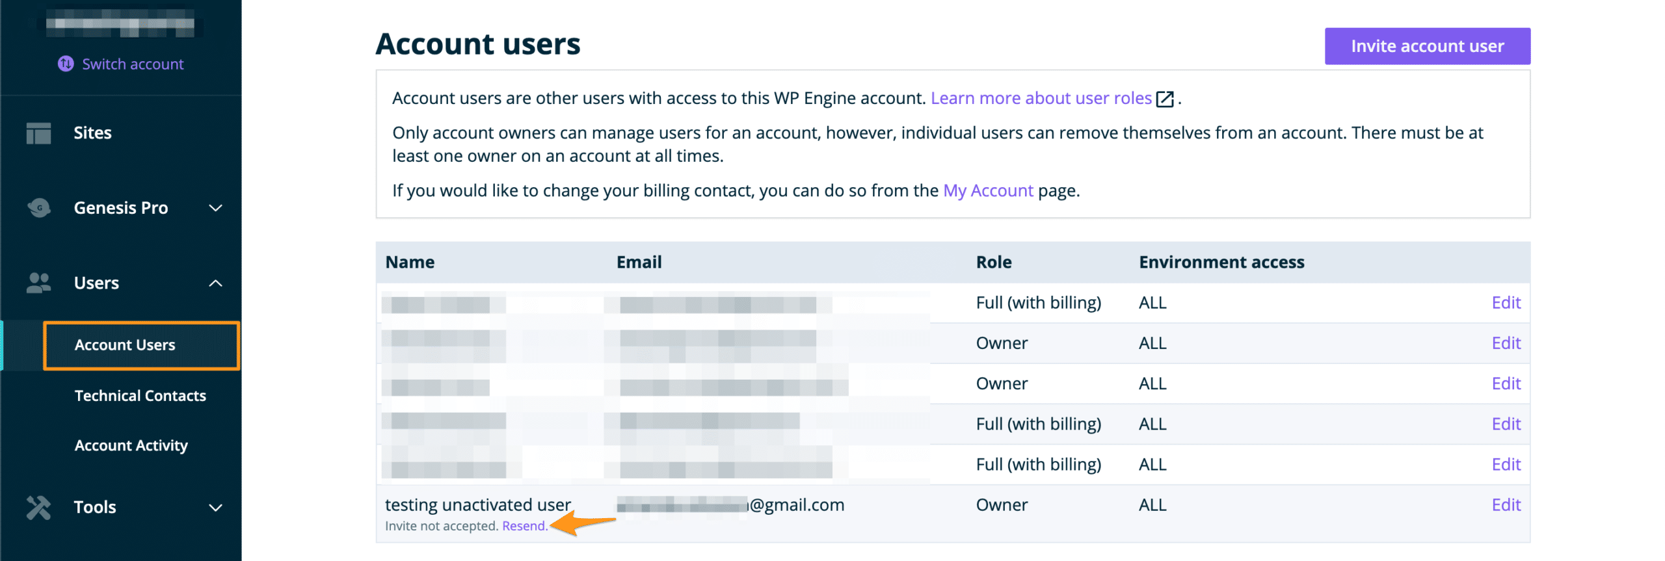Edit the first Full (with billing) user
The image size is (1665, 561).
coord(1505,303)
